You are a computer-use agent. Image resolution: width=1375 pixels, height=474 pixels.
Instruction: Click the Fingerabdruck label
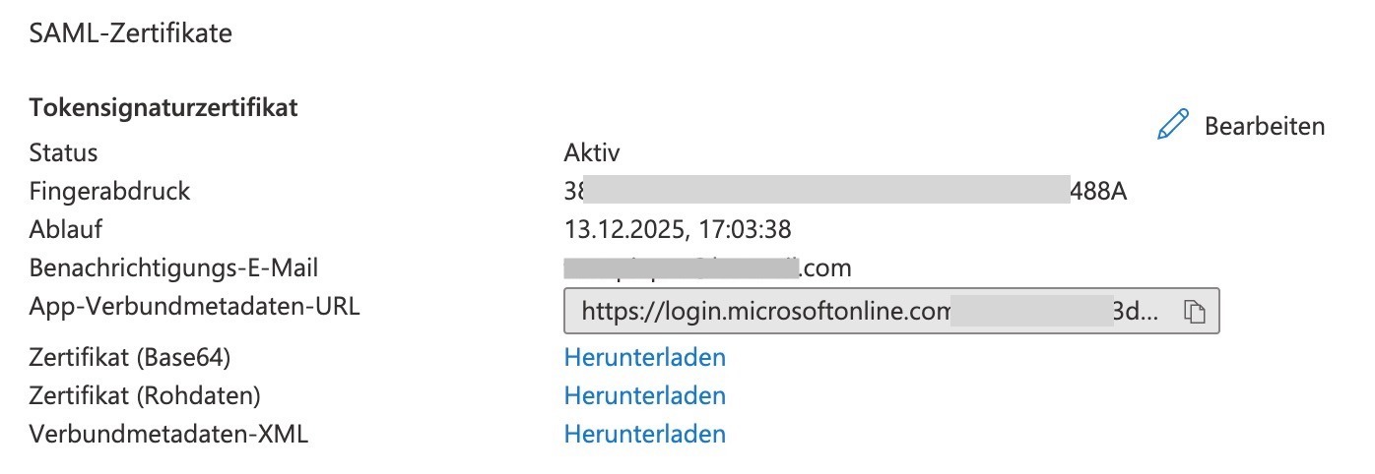click(109, 191)
